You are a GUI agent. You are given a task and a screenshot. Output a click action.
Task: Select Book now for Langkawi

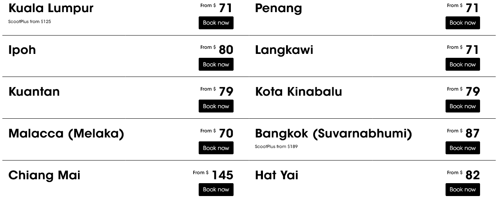point(462,64)
